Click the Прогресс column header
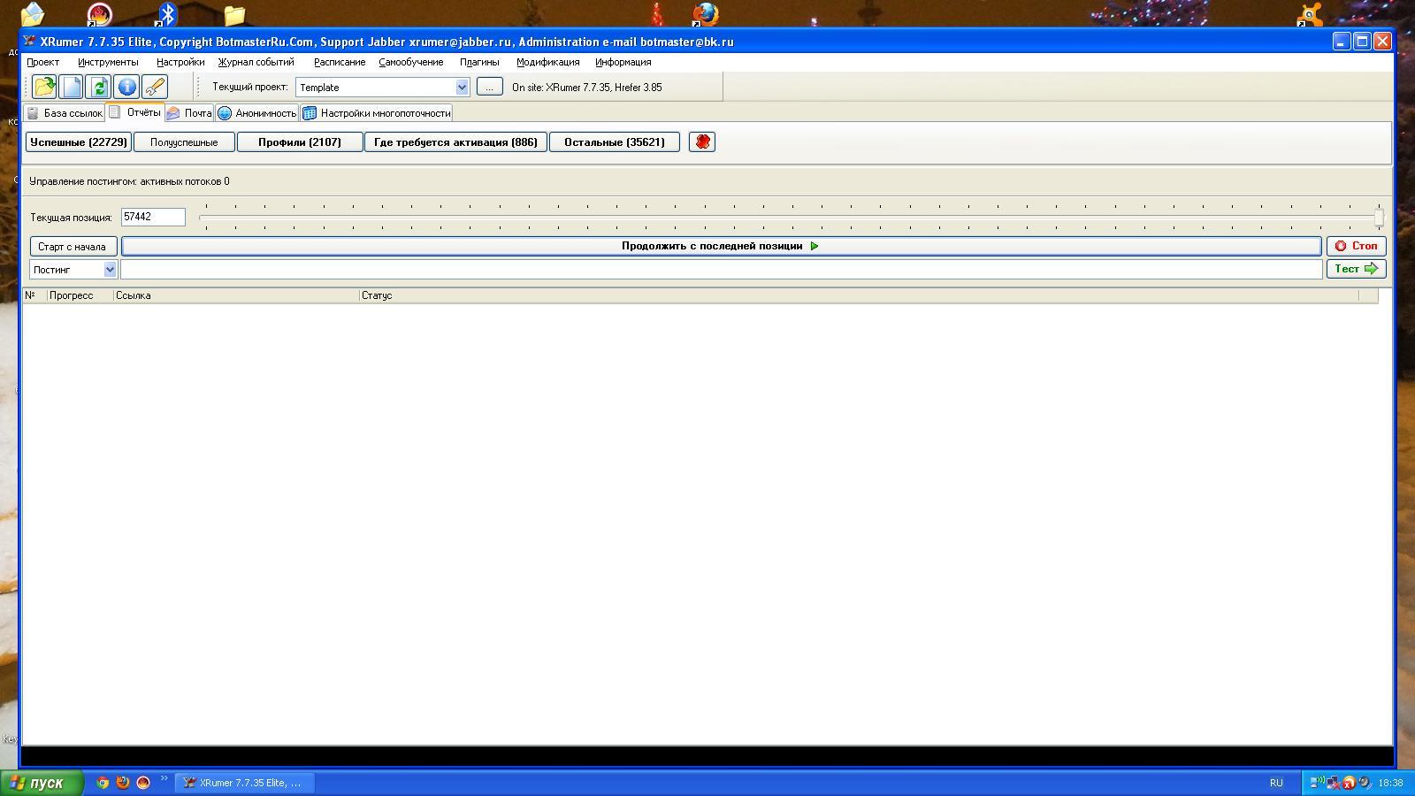 click(80, 295)
